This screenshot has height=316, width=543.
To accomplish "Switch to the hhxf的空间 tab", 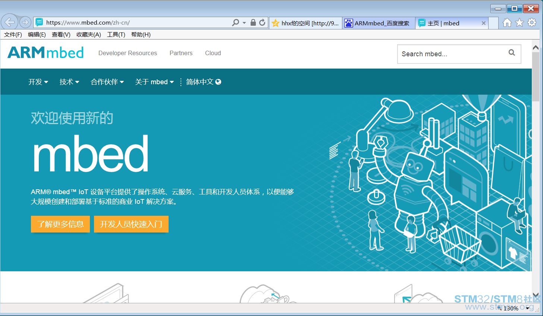I will point(306,23).
